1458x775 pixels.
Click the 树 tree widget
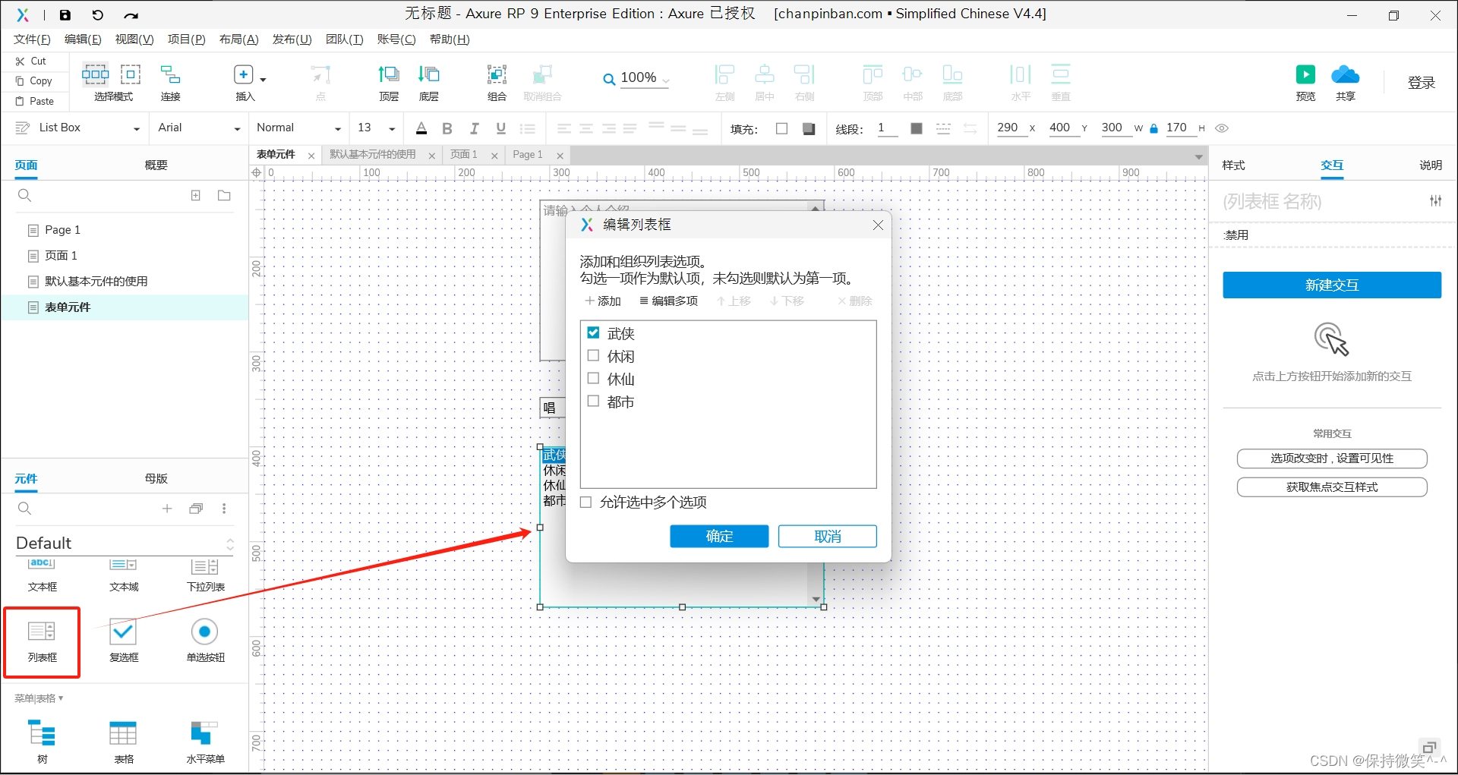(x=42, y=742)
